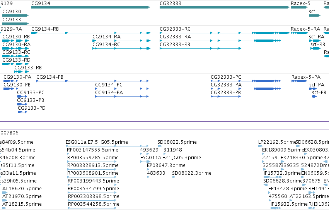Click AT21970.5prime EST

coord(5,200)
